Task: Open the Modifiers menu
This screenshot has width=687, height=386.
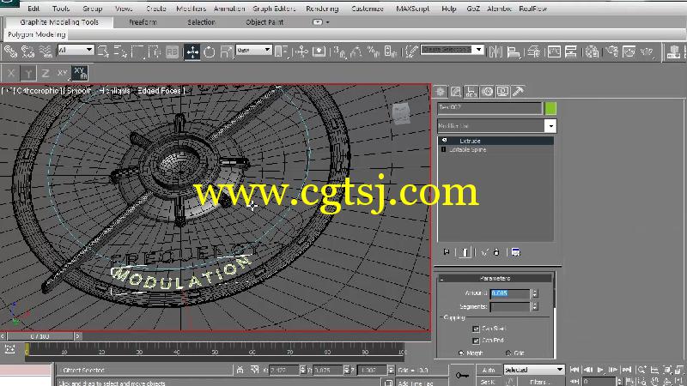Action: 191,9
